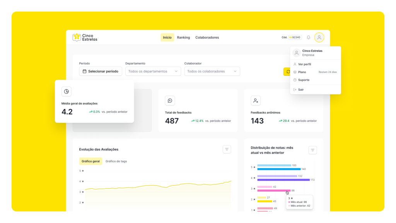
Task: Go to the Ranking tab
Action: 183,38
